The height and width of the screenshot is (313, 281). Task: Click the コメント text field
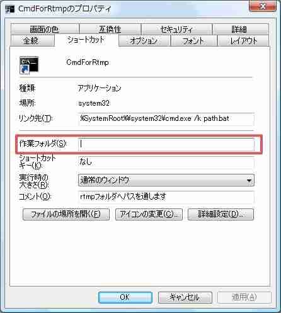coord(166,197)
